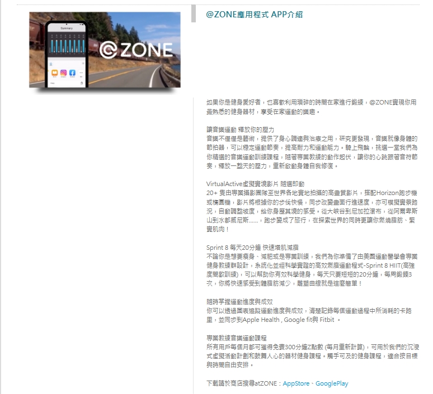Click the 下載請於商店搜尋atZONE text

244,383
